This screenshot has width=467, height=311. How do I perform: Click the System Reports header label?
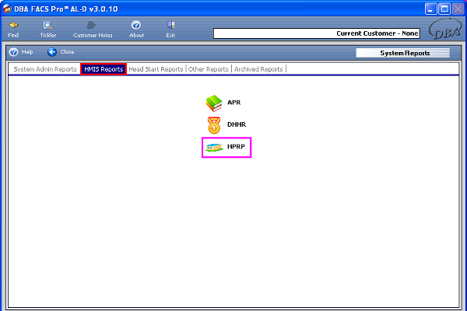(x=403, y=53)
